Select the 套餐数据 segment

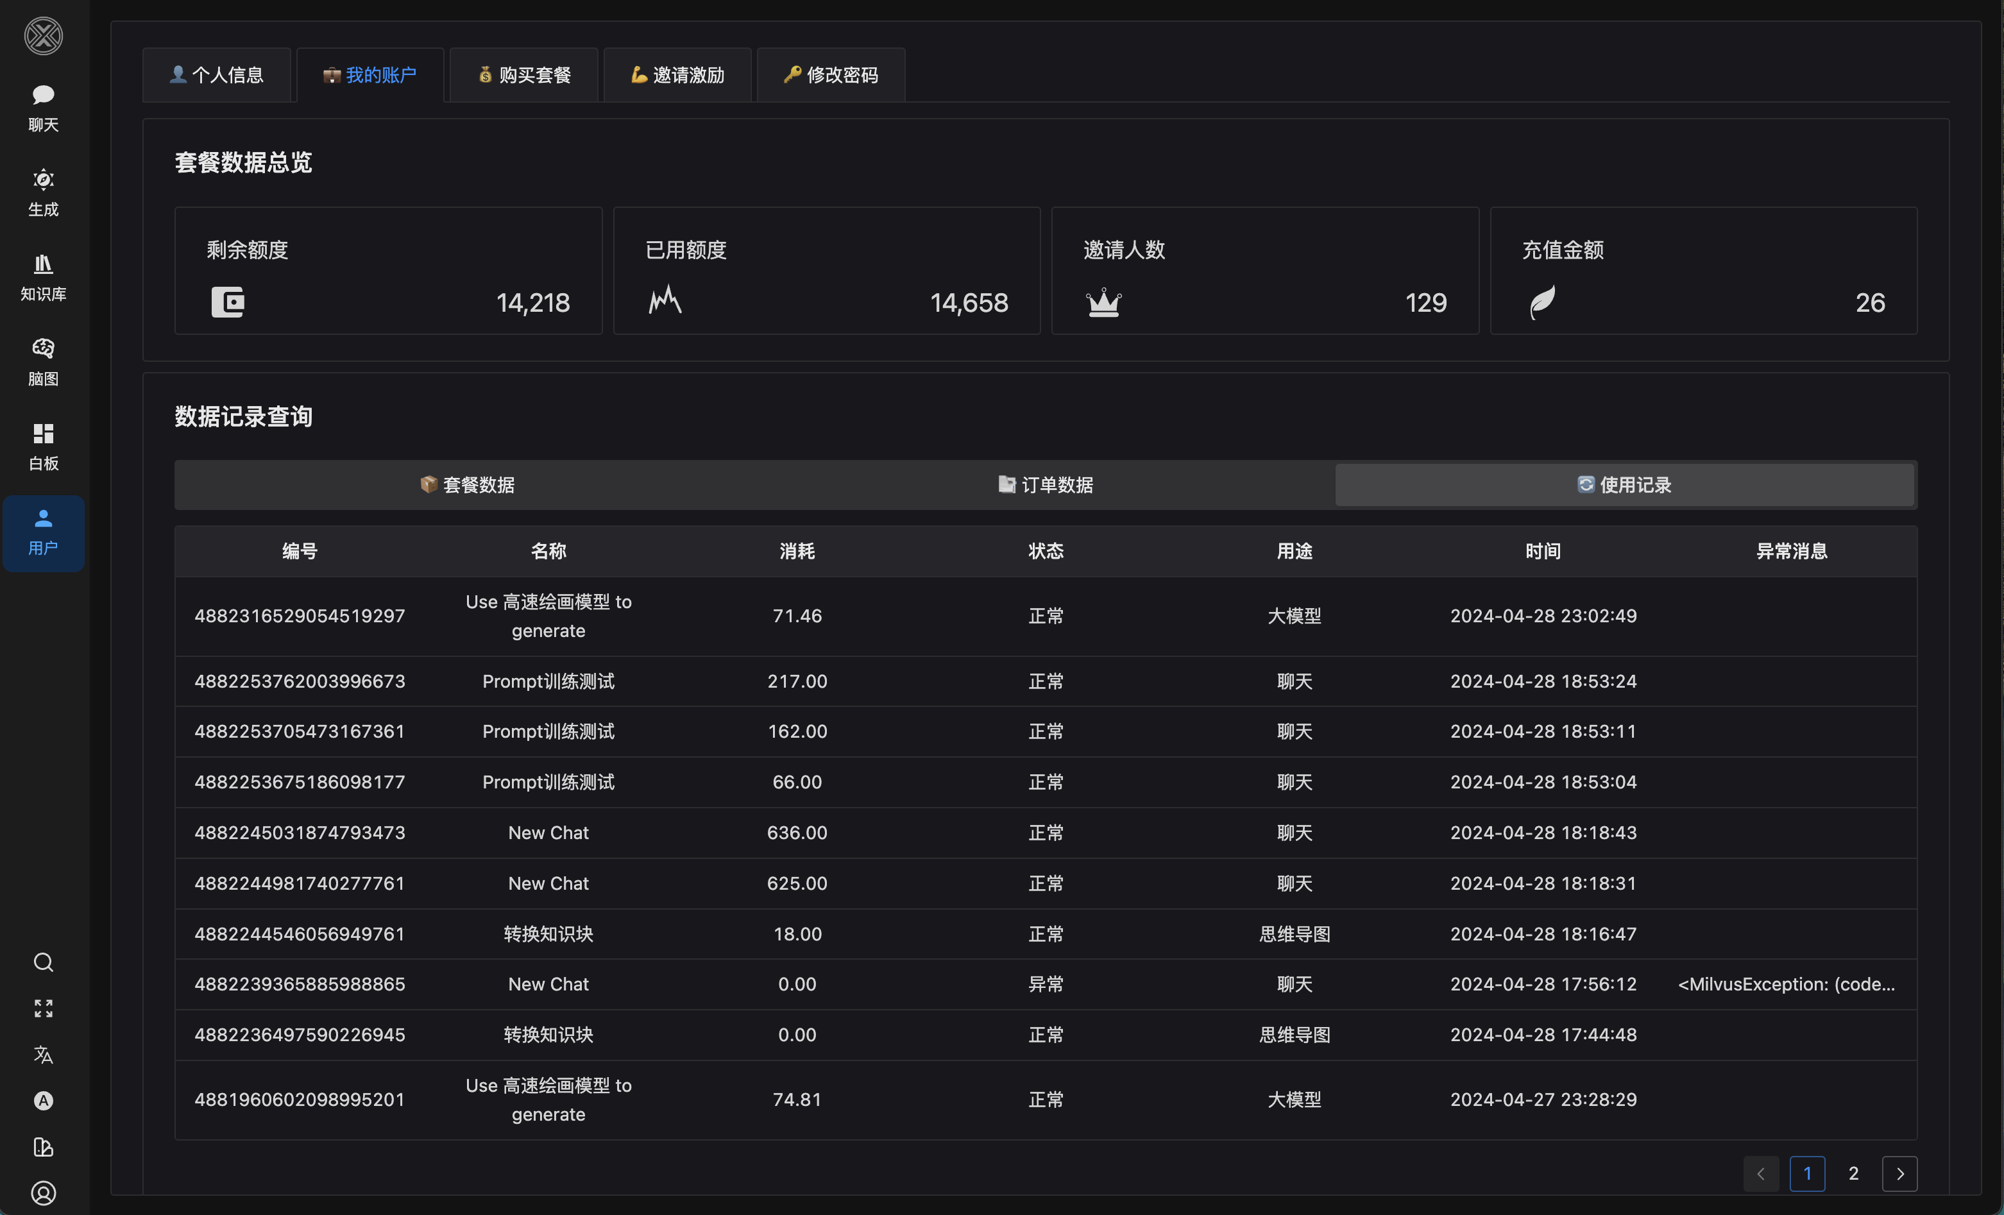tap(467, 485)
